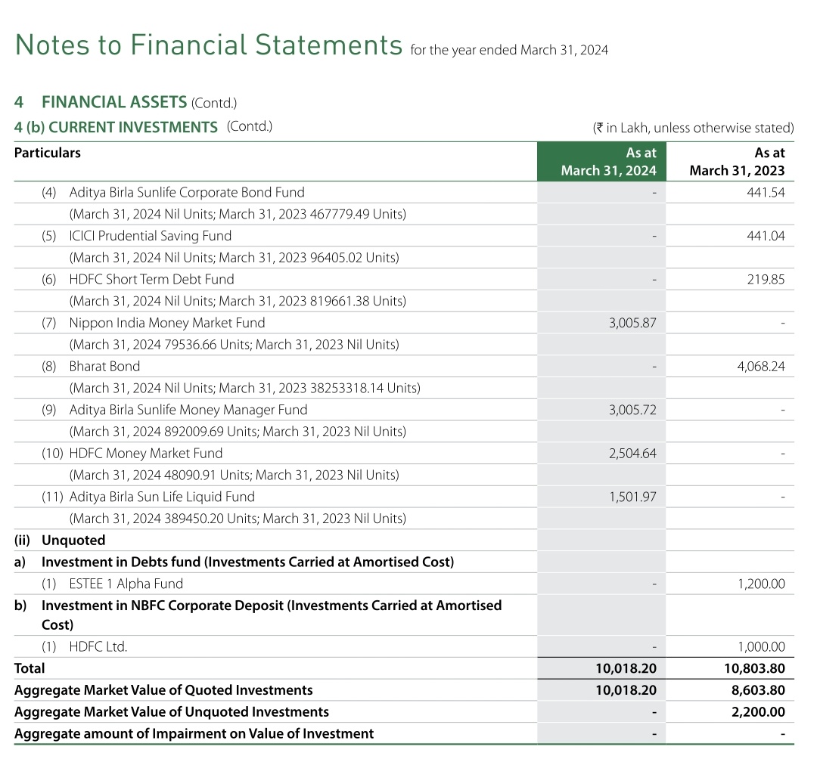Click the '4 (b) CURRENT INVESTMENTS' heading
817x759 pixels.
[116, 127]
